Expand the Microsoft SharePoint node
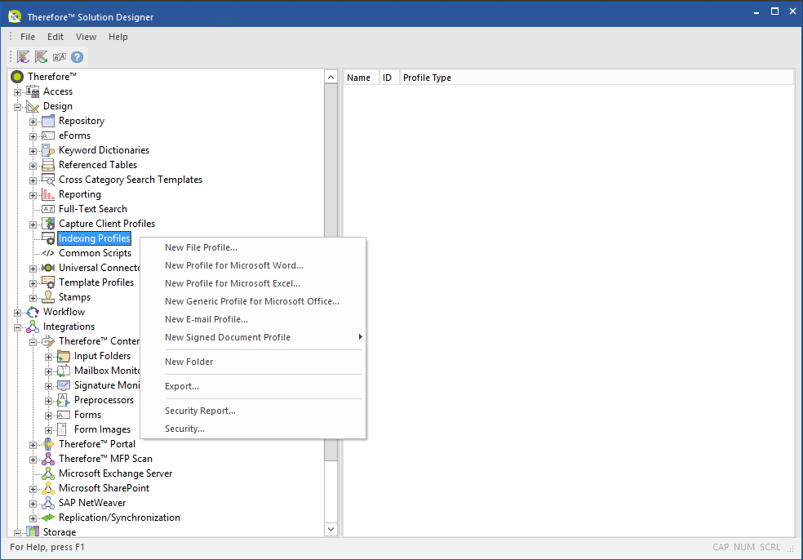 tap(33, 489)
